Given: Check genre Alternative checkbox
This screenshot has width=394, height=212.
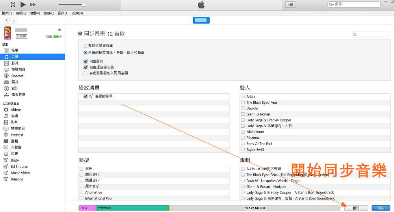Looking at the screenshot, I should tap(82, 192).
